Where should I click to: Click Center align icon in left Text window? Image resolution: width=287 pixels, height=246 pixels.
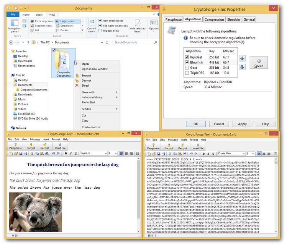pos(126,154)
